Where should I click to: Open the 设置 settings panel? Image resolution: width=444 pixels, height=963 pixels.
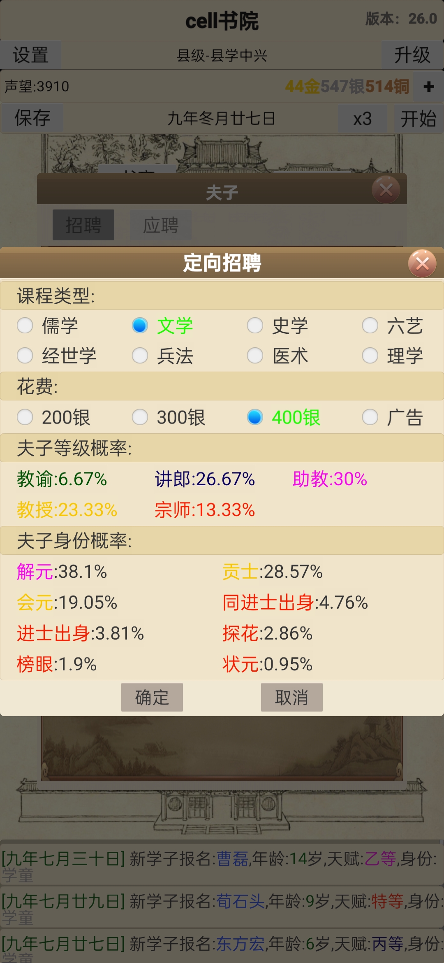point(31,55)
